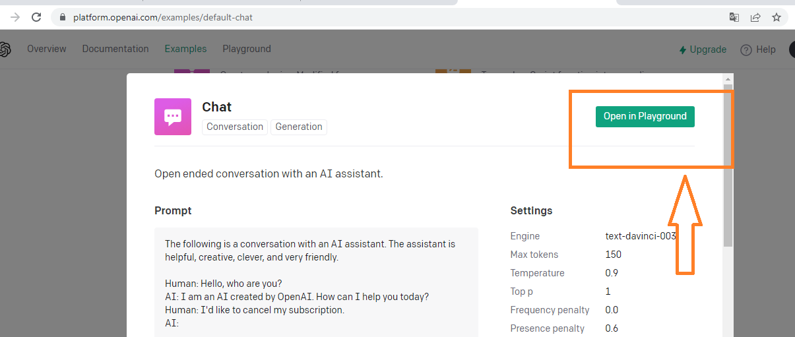The height and width of the screenshot is (337, 795).
Task: Click the padlock site info icon
Action: (63, 17)
